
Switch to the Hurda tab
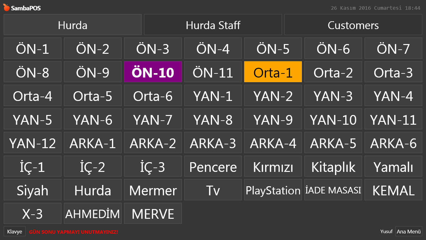(72, 25)
